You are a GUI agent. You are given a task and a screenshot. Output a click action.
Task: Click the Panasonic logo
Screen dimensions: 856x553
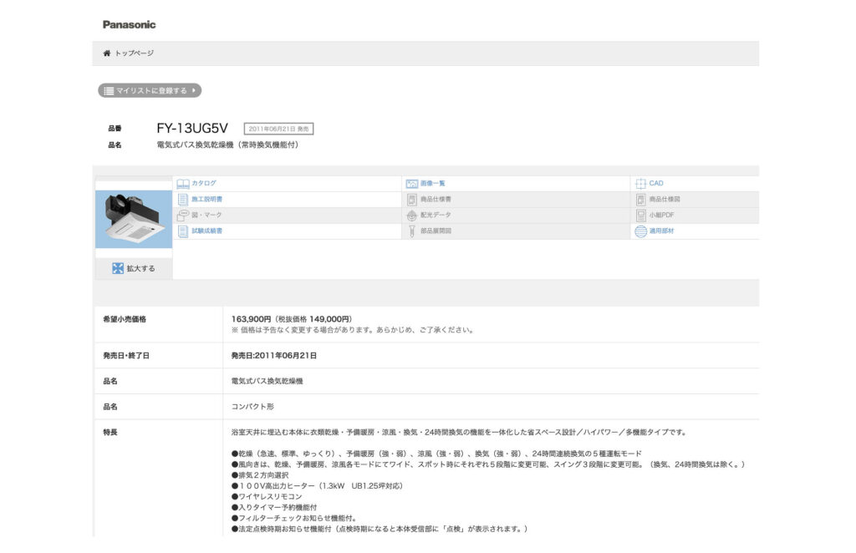[129, 24]
